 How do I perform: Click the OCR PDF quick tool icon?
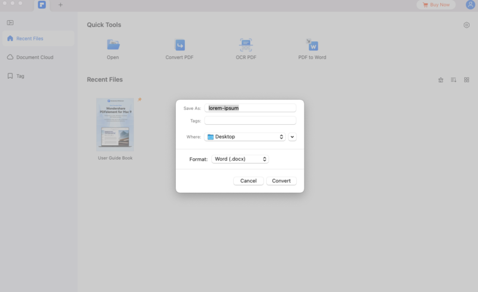pyautogui.click(x=246, y=45)
